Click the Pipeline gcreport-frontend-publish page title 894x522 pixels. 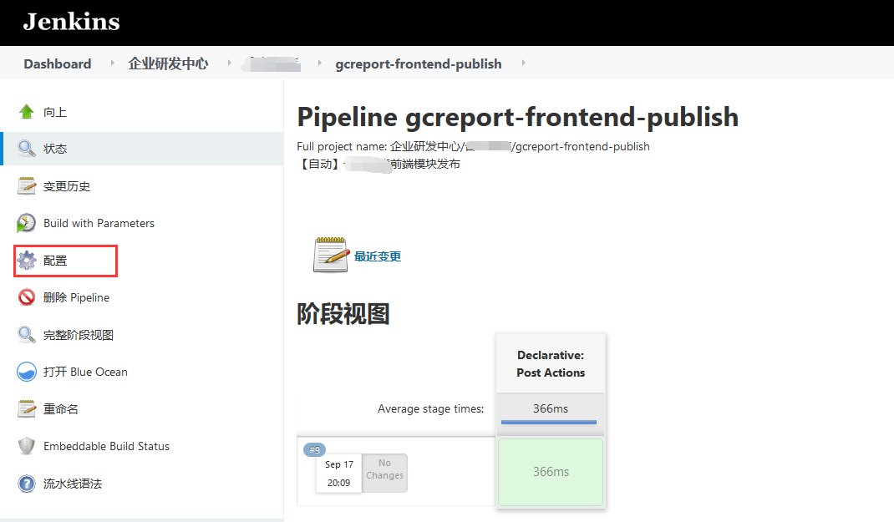518,117
